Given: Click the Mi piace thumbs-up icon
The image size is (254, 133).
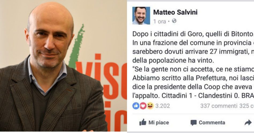Looking at the screenshot, I should click(x=143, y=122).
